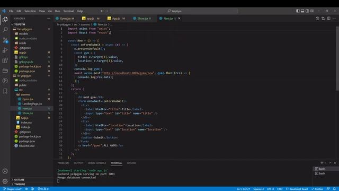Open the Run and Debug view icon
The height and width of the screenshot is (191, 339).
pyautogui.click(x=5, y=50)
